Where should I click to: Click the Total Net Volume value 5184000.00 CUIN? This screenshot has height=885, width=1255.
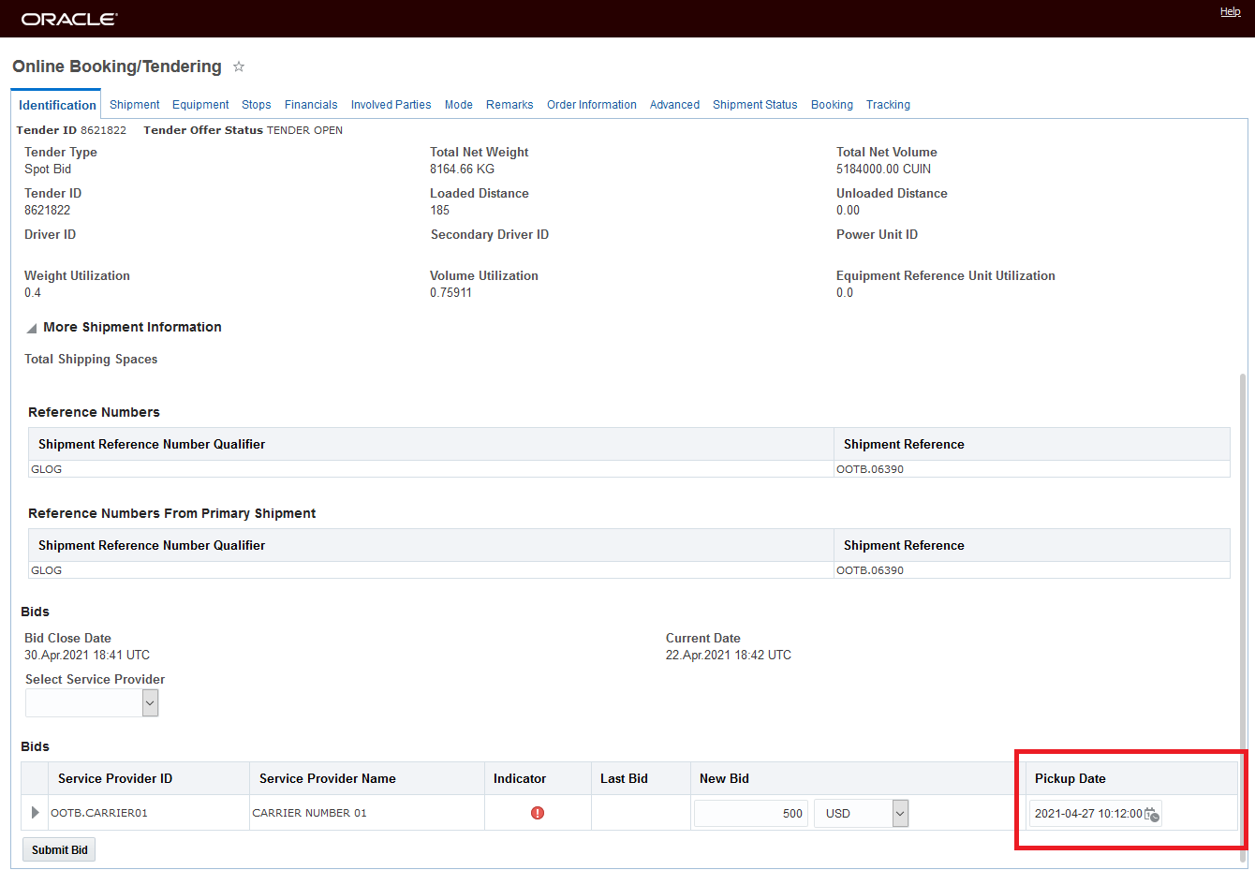(884, 170)
